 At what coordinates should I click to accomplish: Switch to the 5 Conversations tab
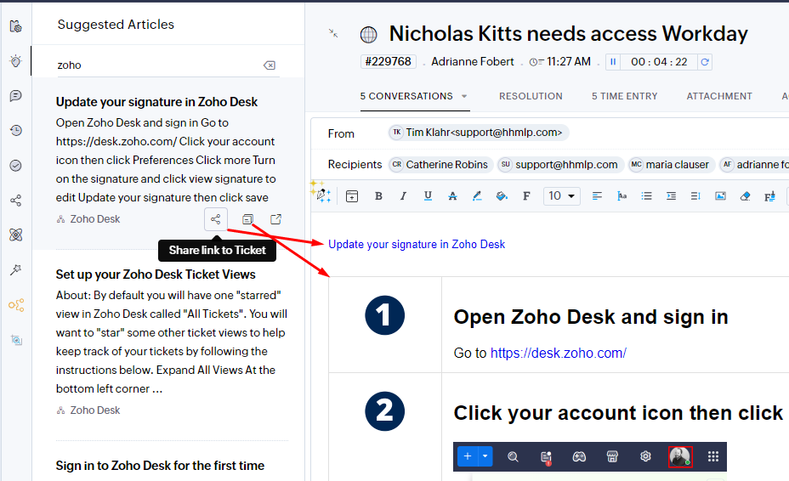406,96
